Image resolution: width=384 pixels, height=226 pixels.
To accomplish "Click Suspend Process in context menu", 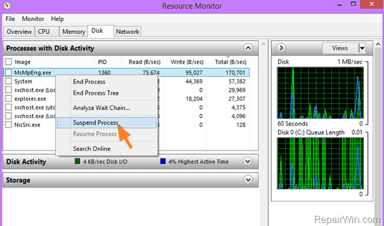I will [x=107, y=122].
